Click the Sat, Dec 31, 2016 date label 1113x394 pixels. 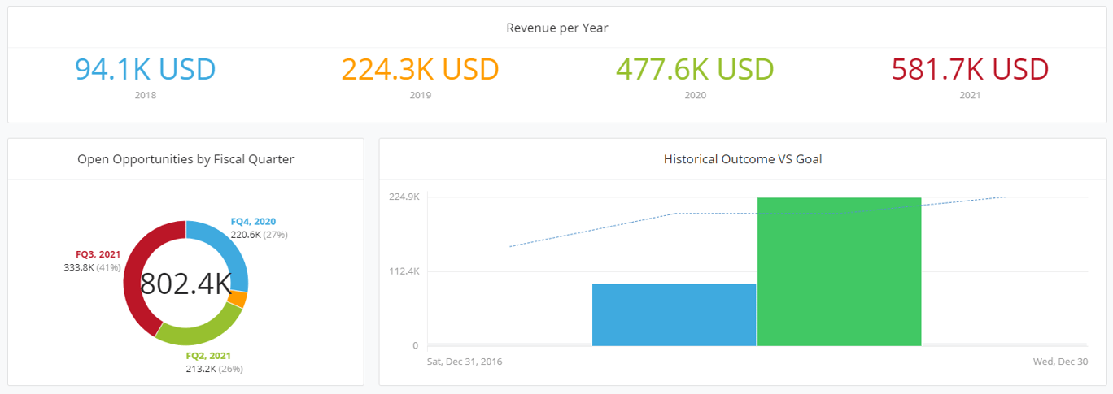[465, 362]
